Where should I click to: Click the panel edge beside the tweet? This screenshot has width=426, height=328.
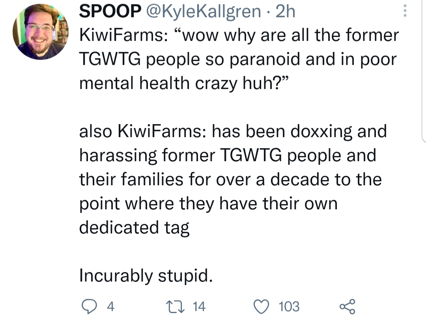point(424,71)
